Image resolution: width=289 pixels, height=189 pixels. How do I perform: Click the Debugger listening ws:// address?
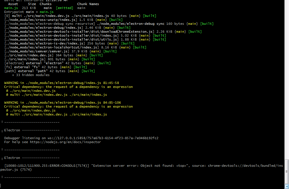103,138
